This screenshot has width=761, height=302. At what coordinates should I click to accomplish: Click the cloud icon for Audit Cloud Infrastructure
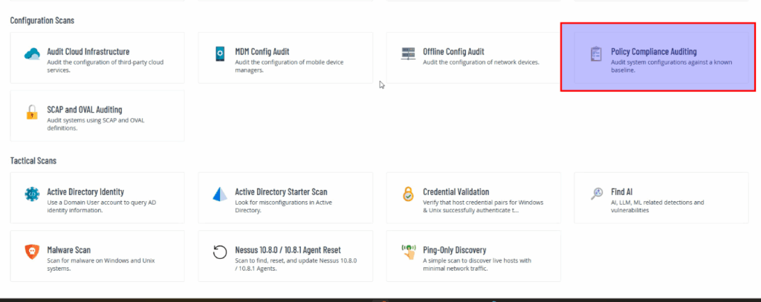[x=31, y=54]
